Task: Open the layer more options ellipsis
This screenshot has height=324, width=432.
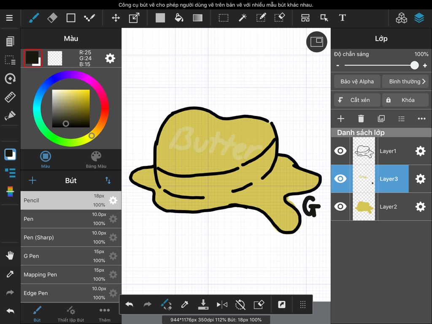Action: coord(421,119)
